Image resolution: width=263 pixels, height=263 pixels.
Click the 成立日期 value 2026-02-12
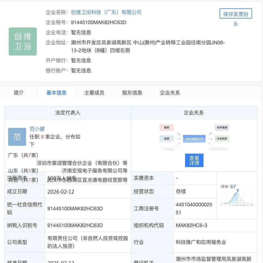(61, 192)
